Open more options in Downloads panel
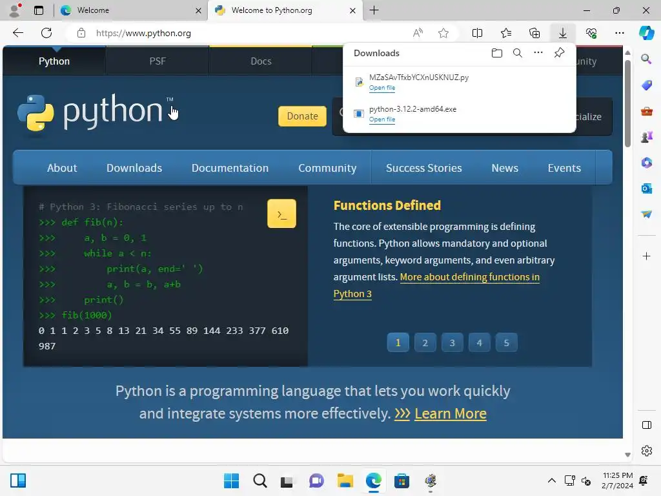661x496 pixels. (x=538, y=53)
